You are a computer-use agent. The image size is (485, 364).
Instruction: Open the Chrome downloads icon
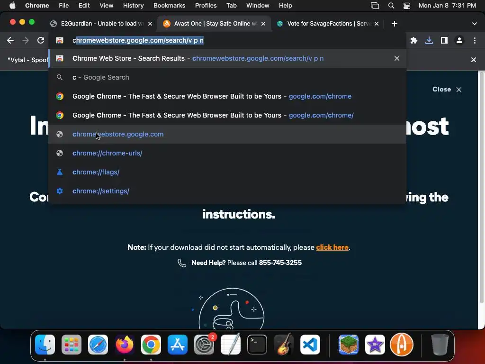pos(429,41)
